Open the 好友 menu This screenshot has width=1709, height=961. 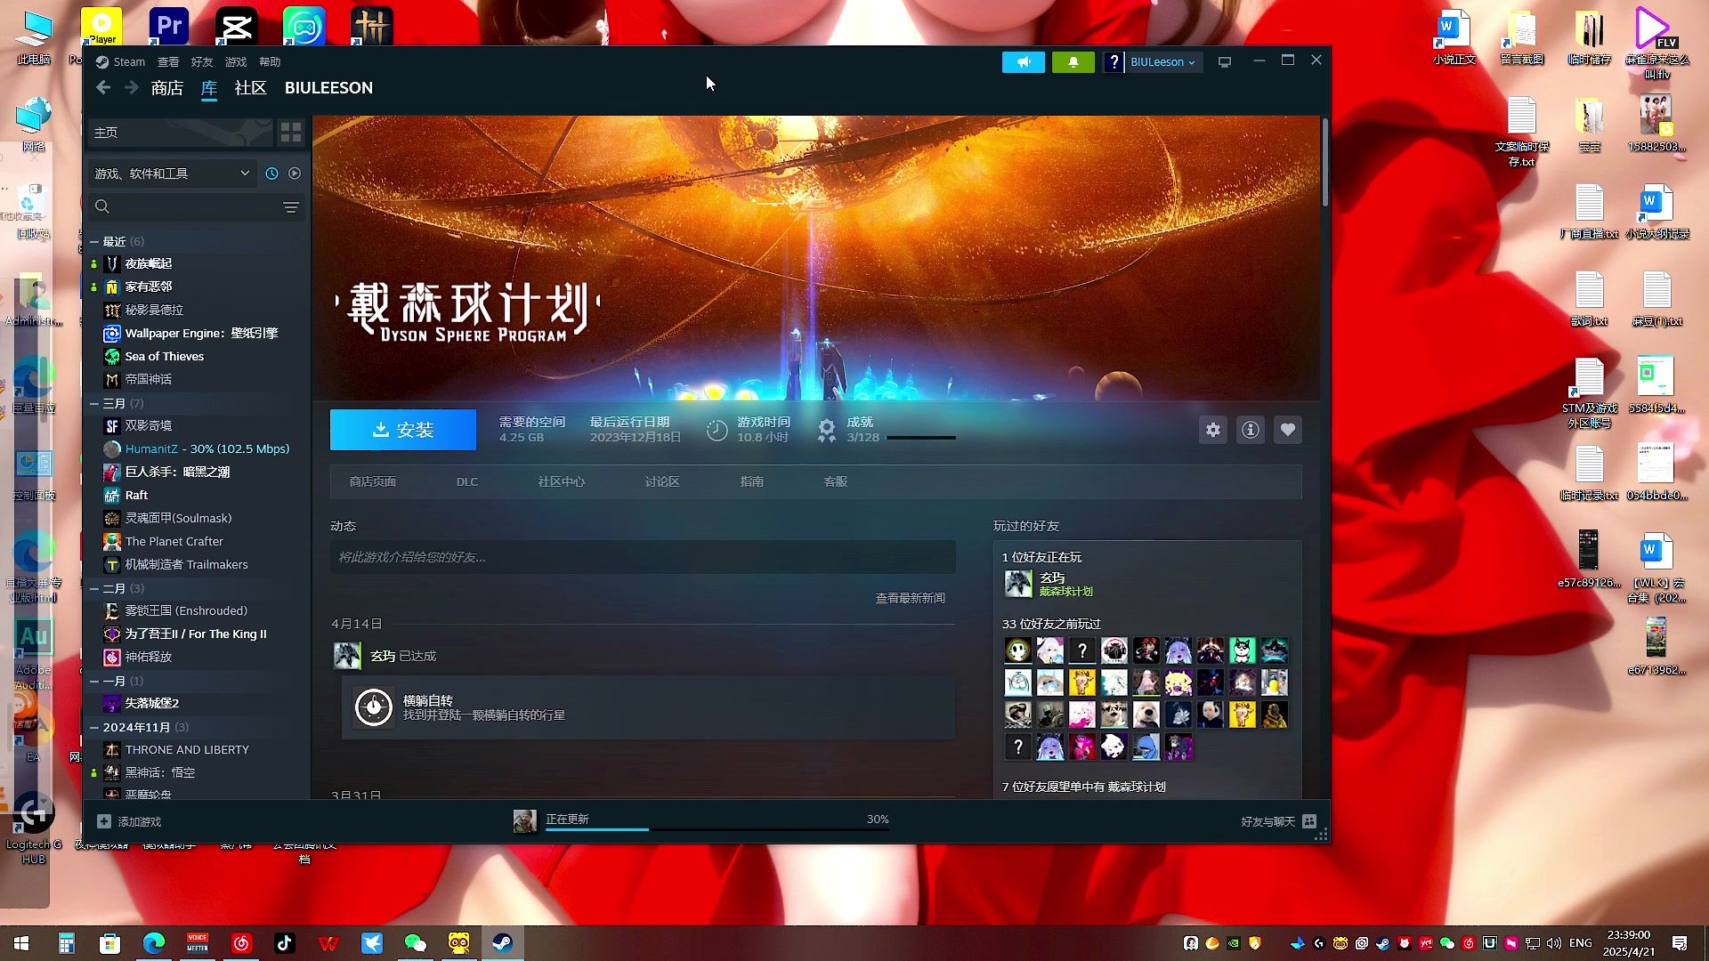click(x=202, y=62)
